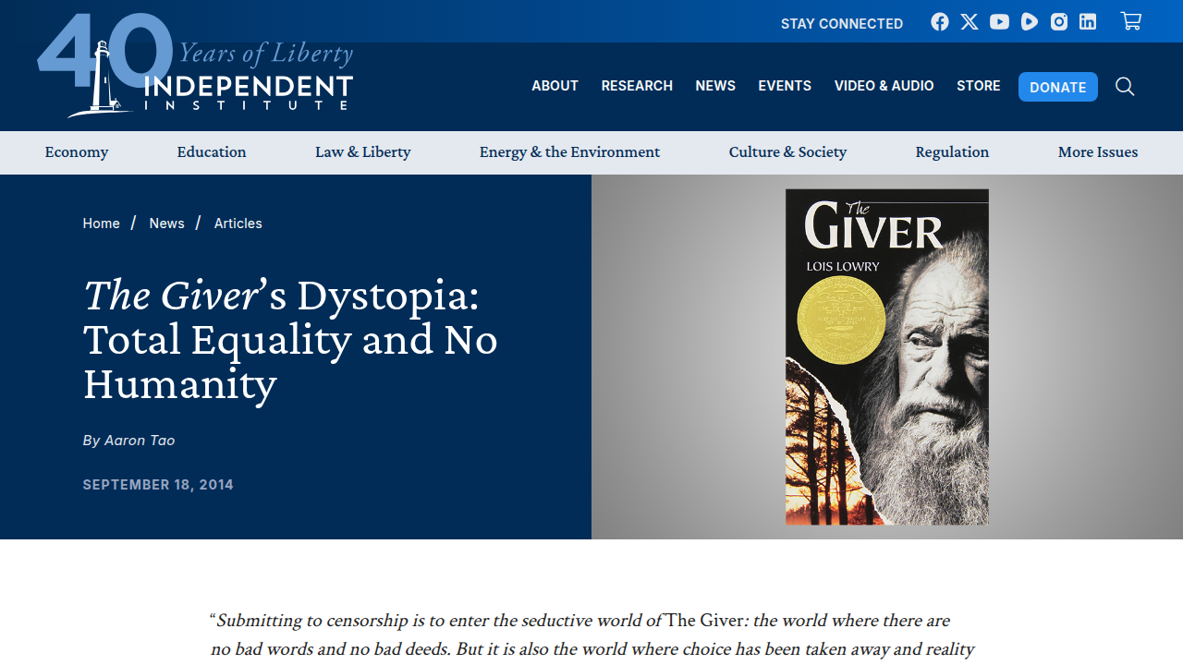The width and height of the screenshot is (1183, 665).
Task: Select the Regulation issue tab
Action: (x=952, y=152)
